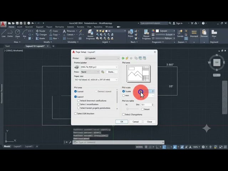Open the folder icon in quick access toolbar
This screenshot has height=171, width=228.
(13, 23)
